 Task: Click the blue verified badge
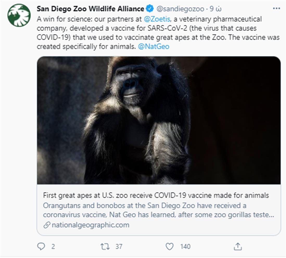pos(150,9)
